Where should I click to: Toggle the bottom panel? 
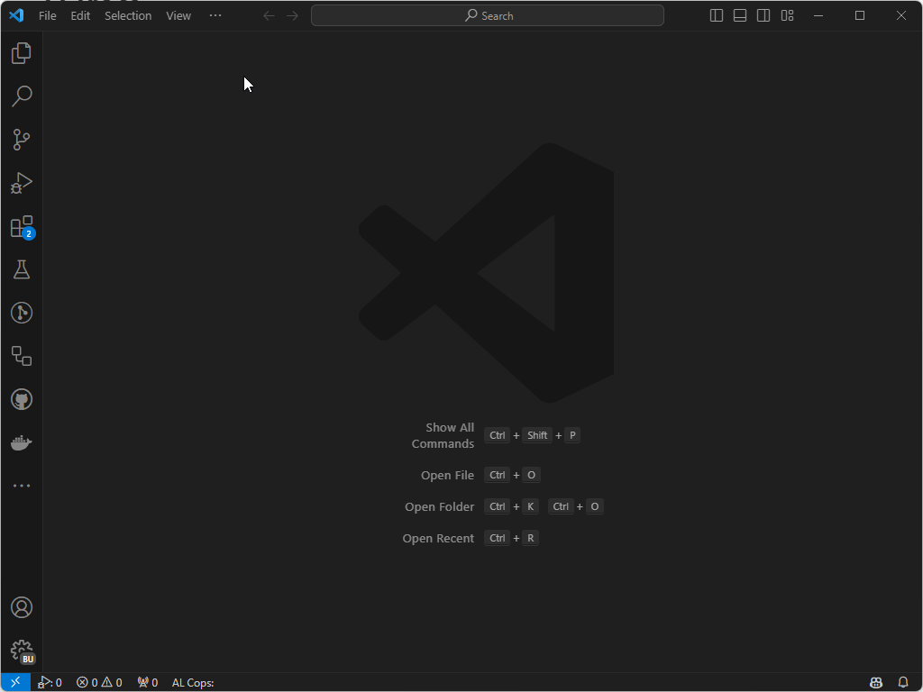tap(740, 16)
